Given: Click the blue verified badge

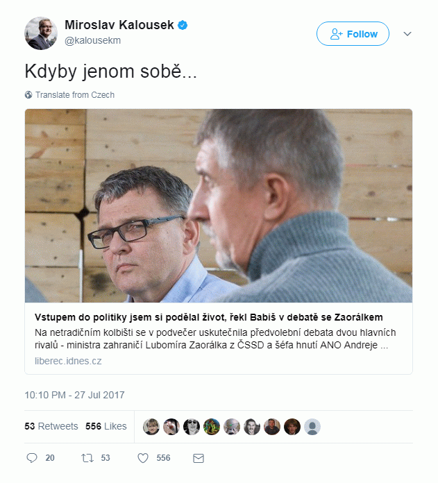Looking at the screenshot, I should click(183, 25).
